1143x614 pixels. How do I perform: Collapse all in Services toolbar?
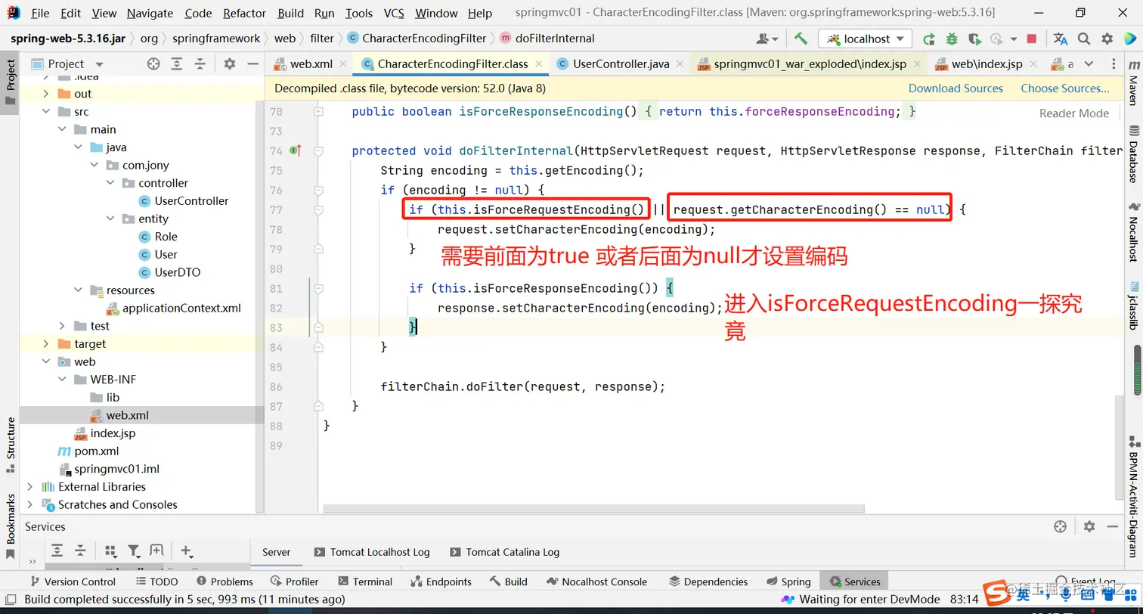(x=80, y=550)
